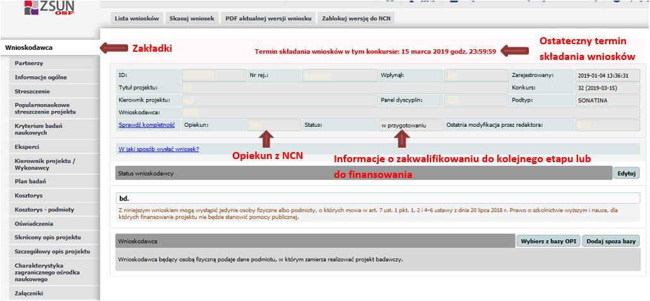Open Charakterystyka zagranicznego ośrodka naukowego tab
The width and height of the screenshot is (650, 301).
pos(54,273)
